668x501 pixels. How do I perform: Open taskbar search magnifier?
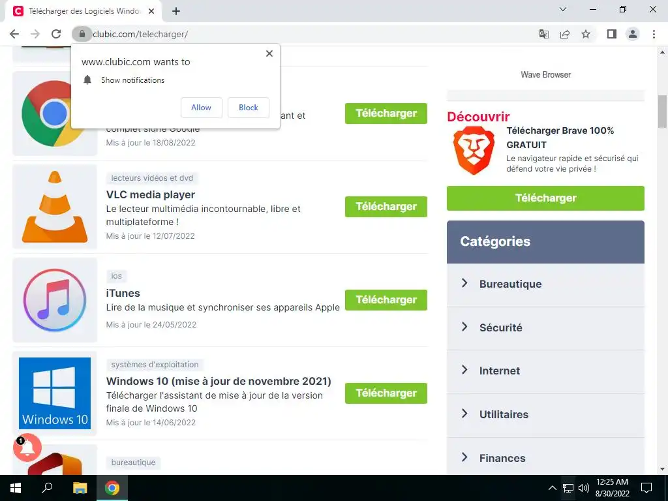(x=47, y=488)
